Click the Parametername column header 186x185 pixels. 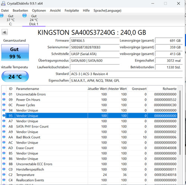(x=51, y=89)
